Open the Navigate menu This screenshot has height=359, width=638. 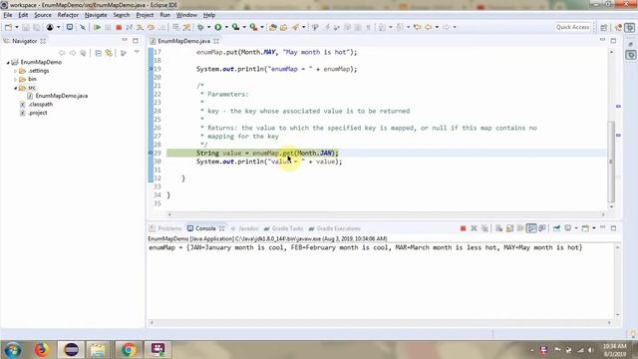pyautogui.click(x=96, y=15)
